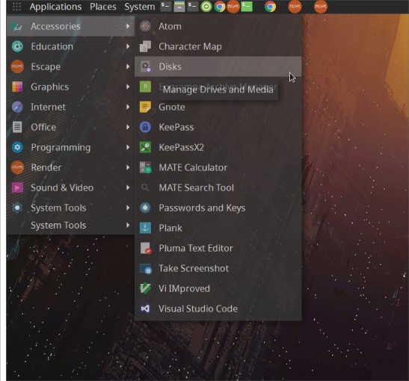Expand the Internet submenu arrow

(128, 107)
